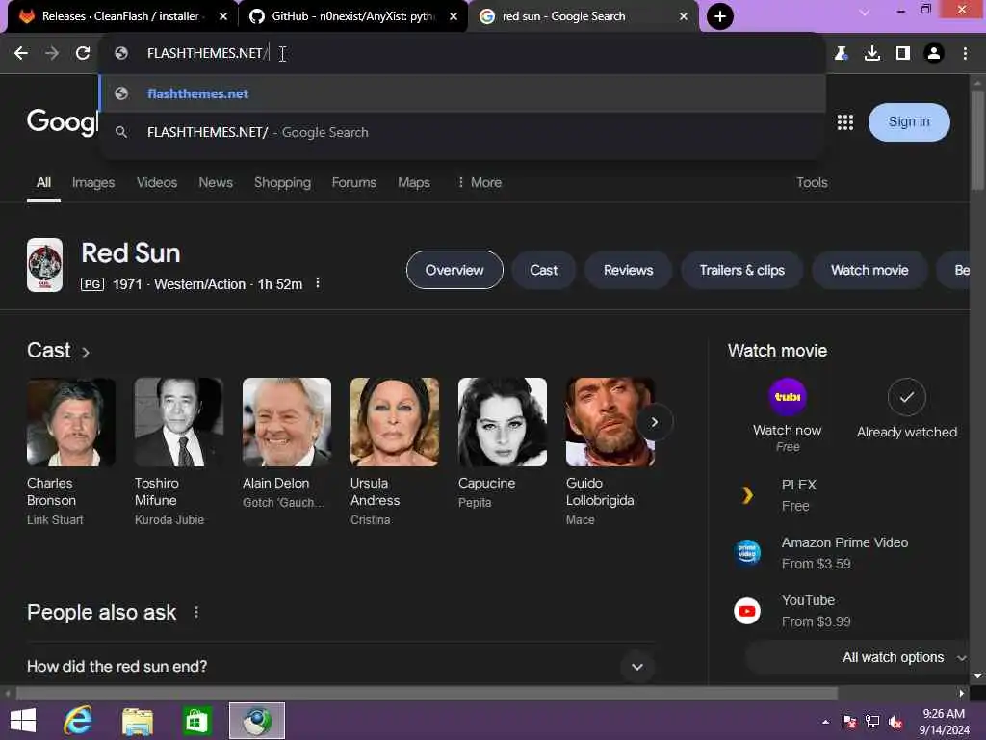This screenshot has height=740, width=986.
Task: Open the three-dot menu beside Red Sun details
Action: coord(318,283)
